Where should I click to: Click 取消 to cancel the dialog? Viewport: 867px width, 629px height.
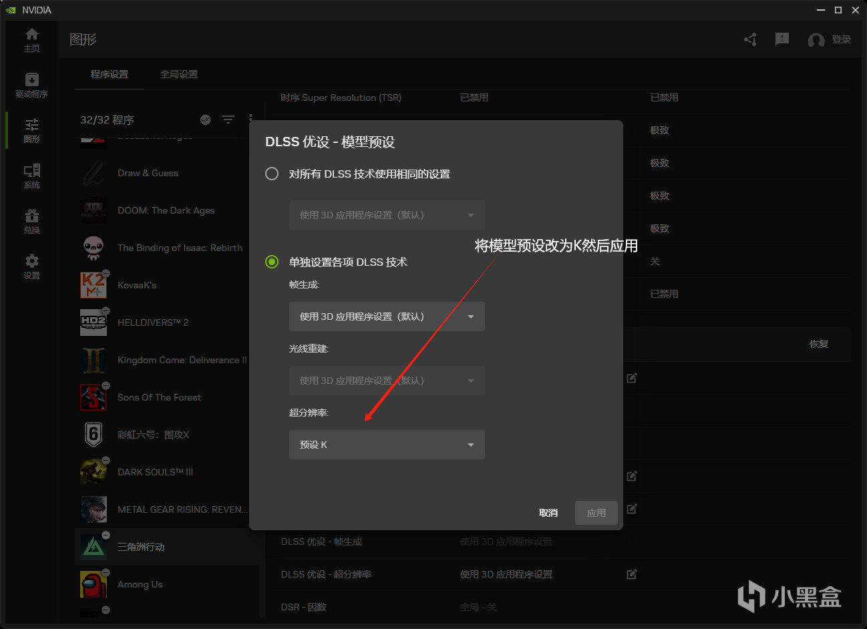coord(548,513)
